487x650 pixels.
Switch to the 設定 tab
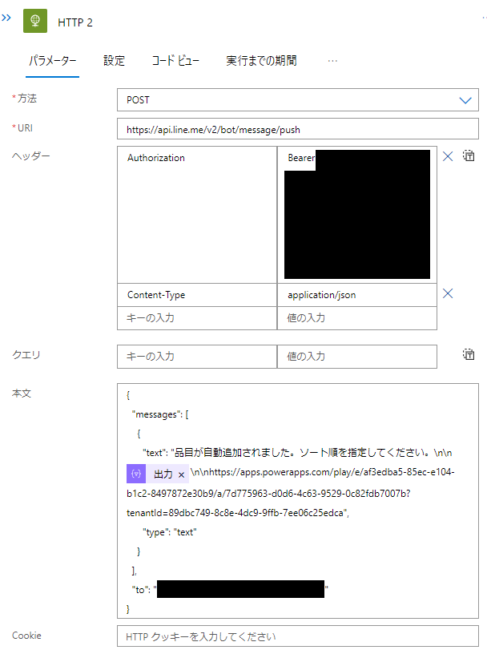114,61
